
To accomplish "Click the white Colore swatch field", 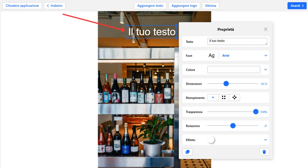I will [x=234, y=69].
